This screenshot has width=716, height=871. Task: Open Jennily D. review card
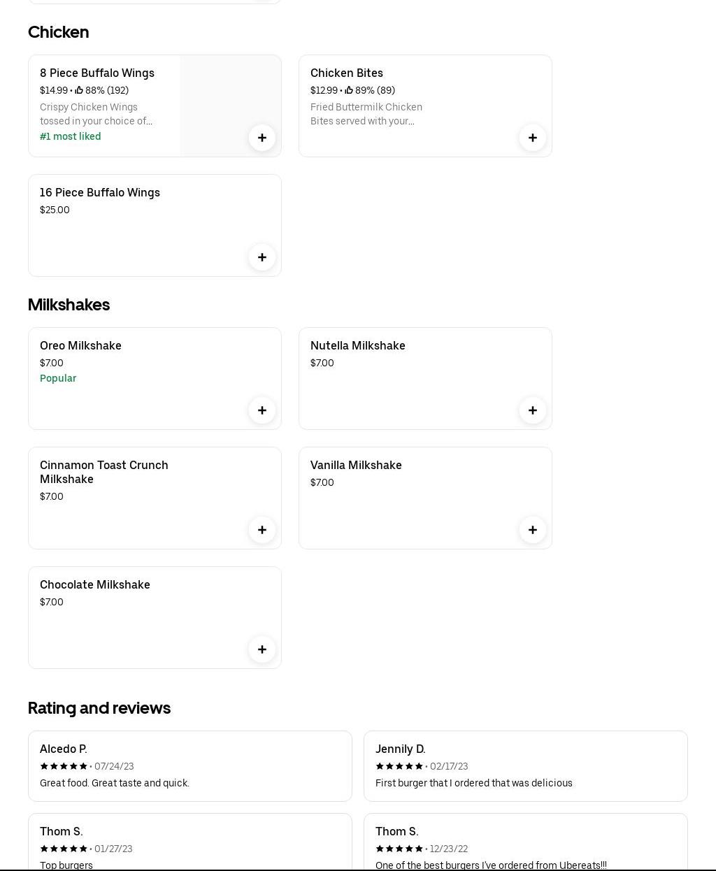click(x=525, y=766)
